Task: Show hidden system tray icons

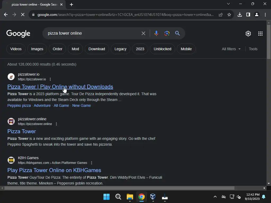Action: pos(215,197)
